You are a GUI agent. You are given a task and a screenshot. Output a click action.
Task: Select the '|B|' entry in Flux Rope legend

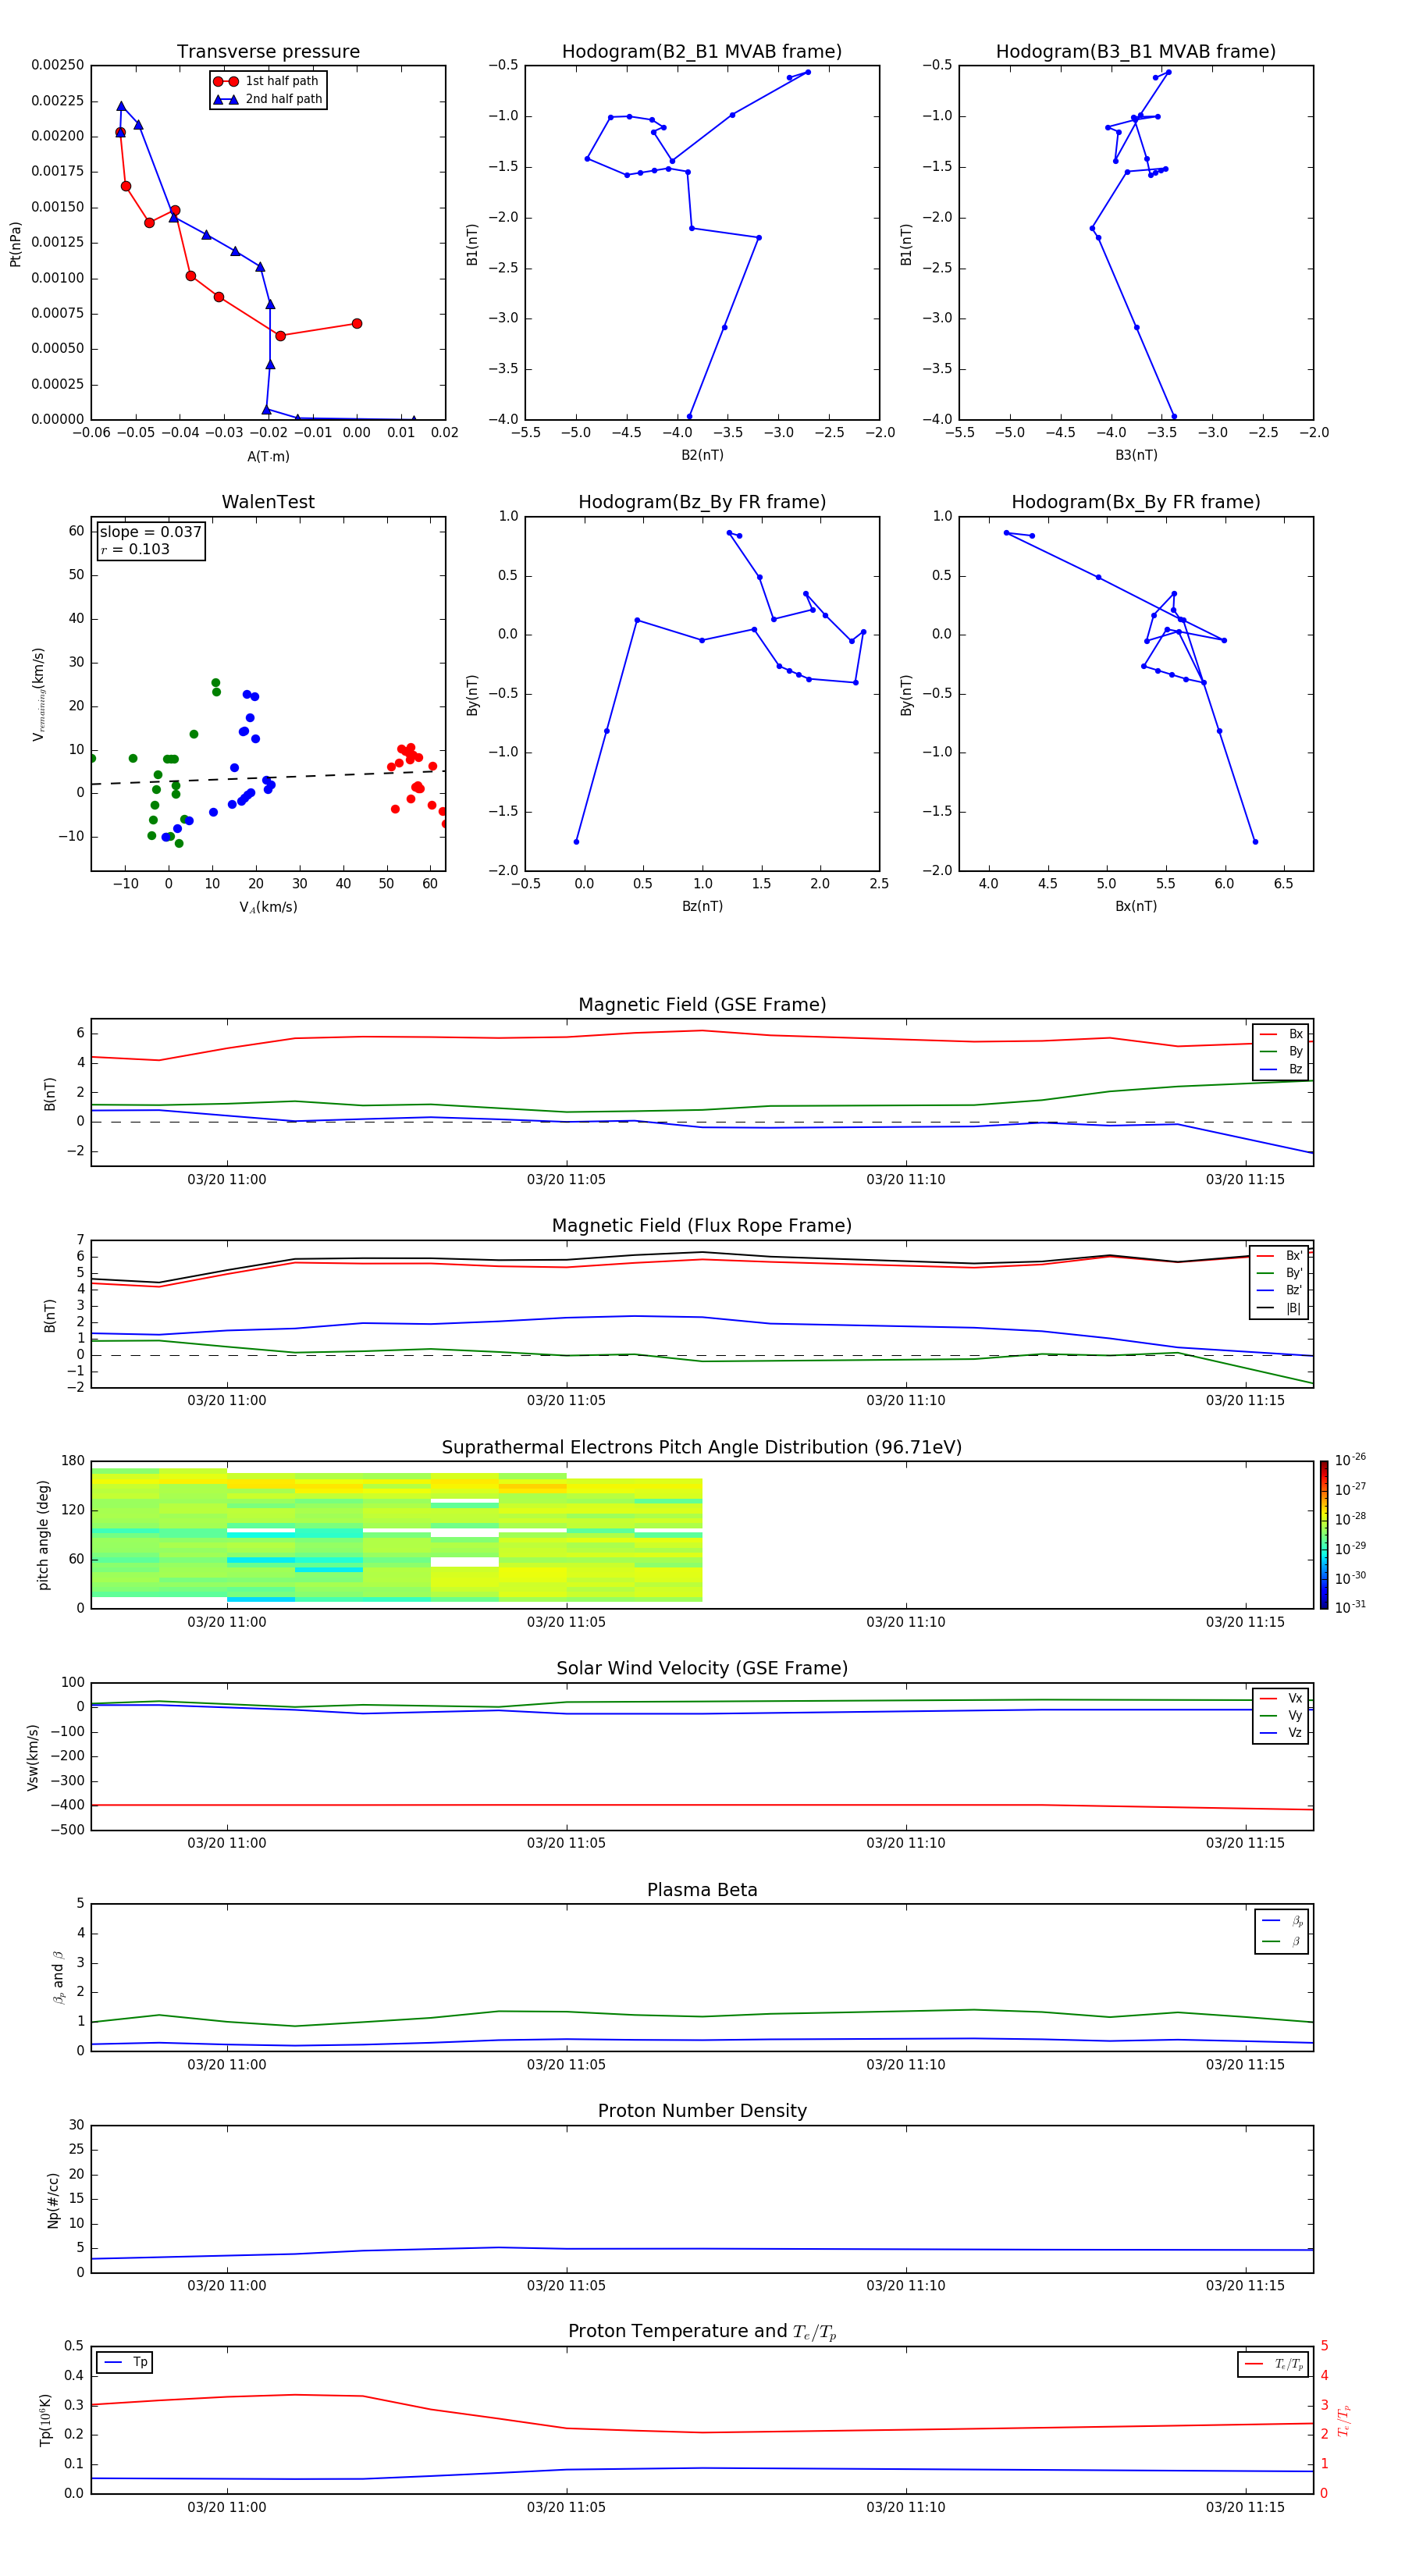click(1280, 1308)
